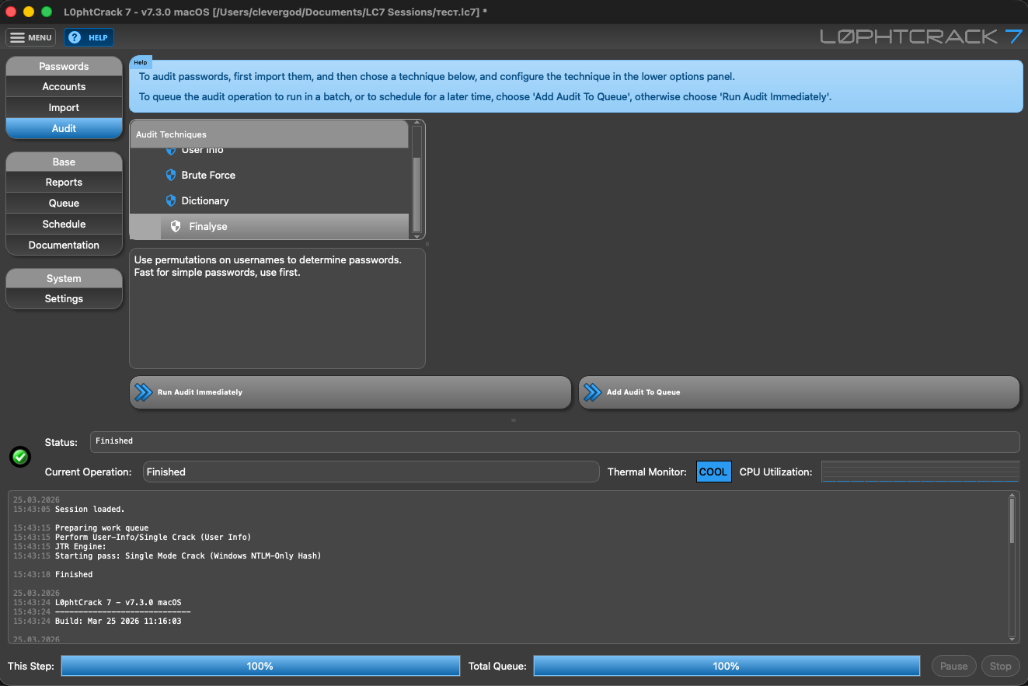Image resolution: width=1028 pixels, height=686 pixels.
Task: Click the small Help tab label on the tip box
Action: click(x=141, y=62)
